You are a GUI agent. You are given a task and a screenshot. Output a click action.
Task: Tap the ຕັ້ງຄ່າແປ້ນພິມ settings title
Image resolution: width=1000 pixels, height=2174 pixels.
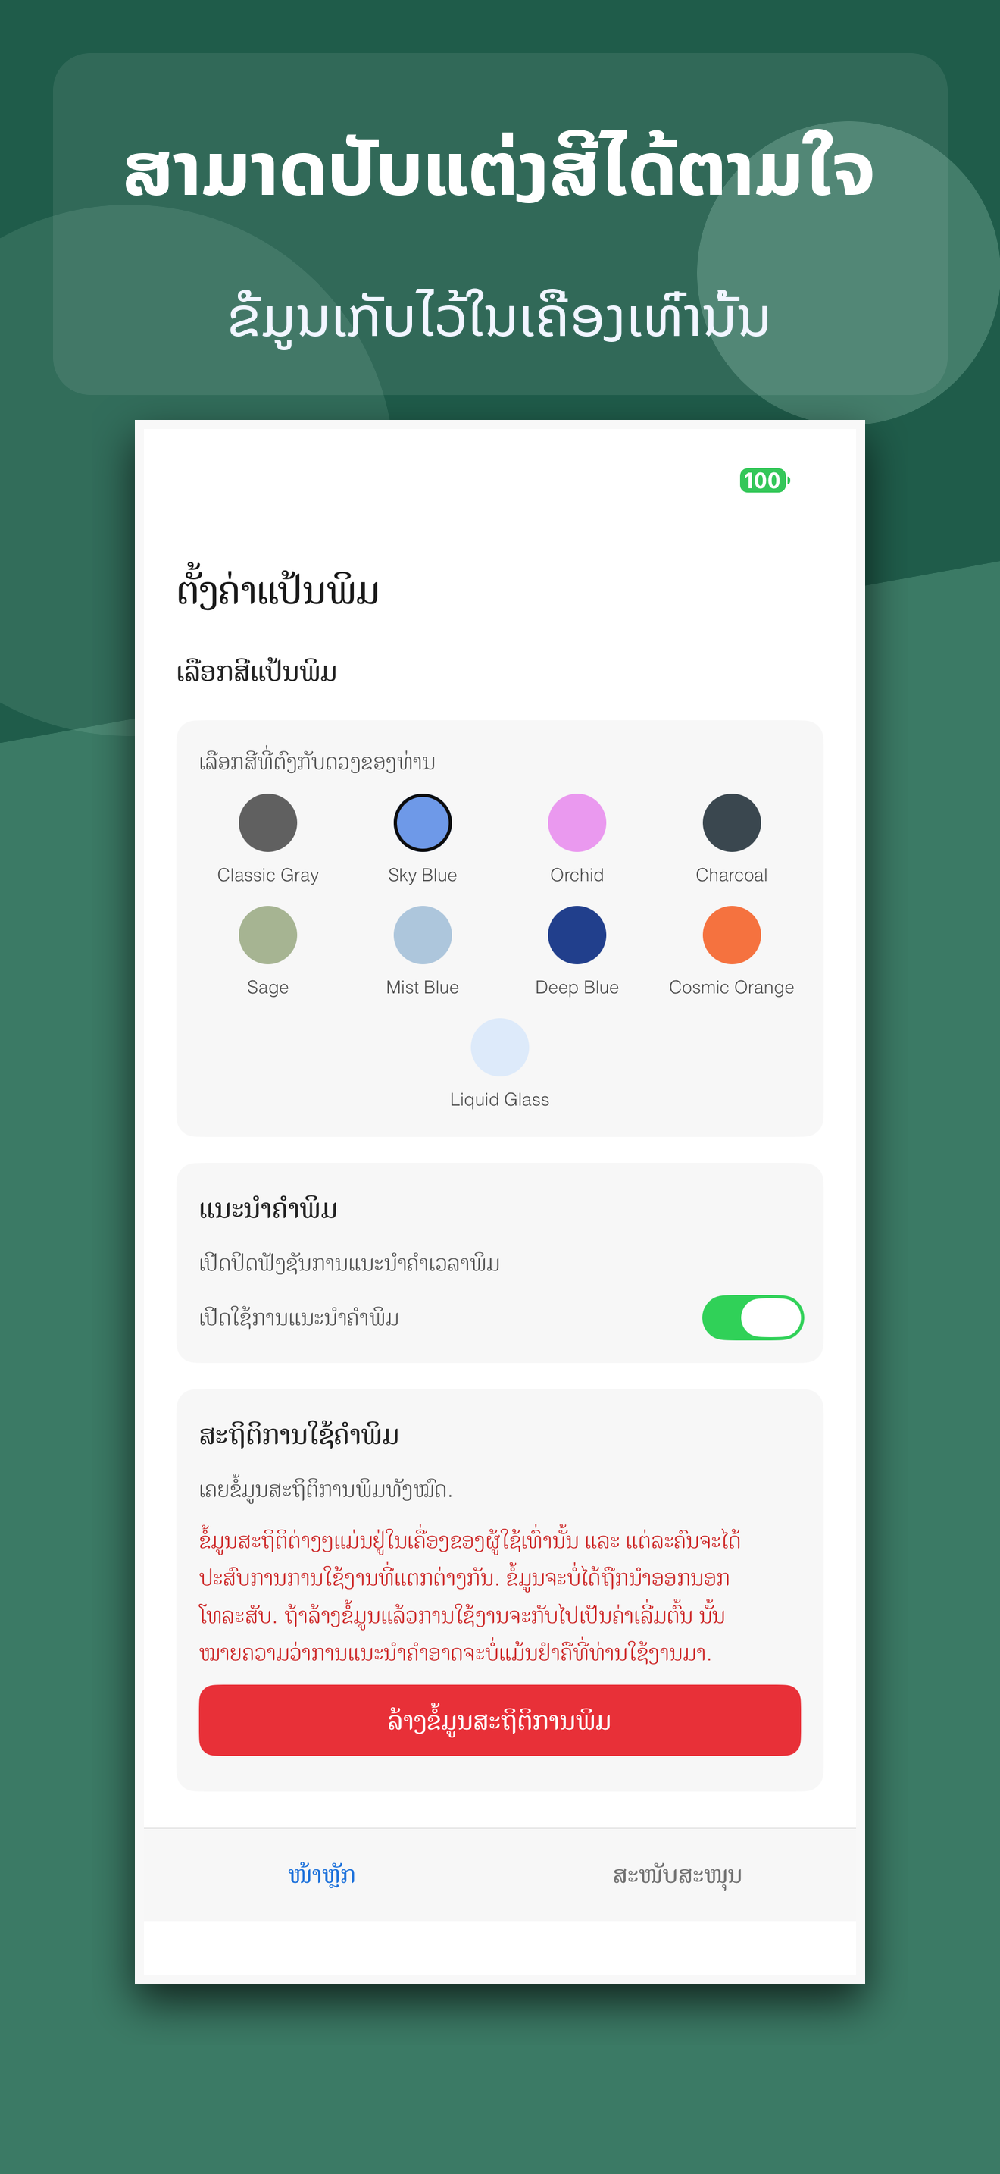[277, 590]
